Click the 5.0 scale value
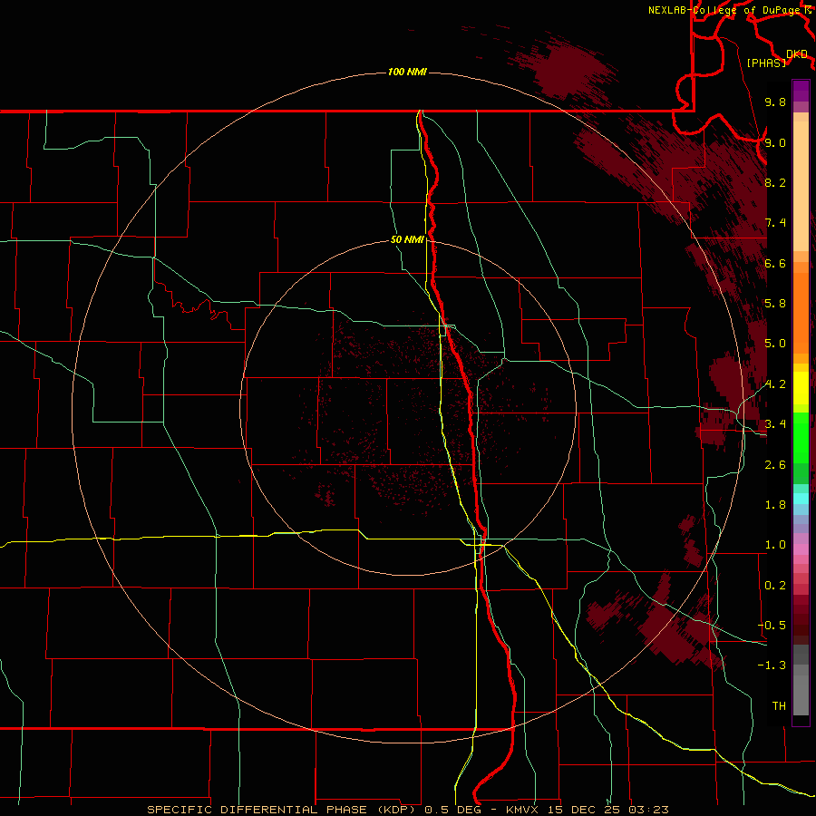816x816 pixels. click(775, 344)
